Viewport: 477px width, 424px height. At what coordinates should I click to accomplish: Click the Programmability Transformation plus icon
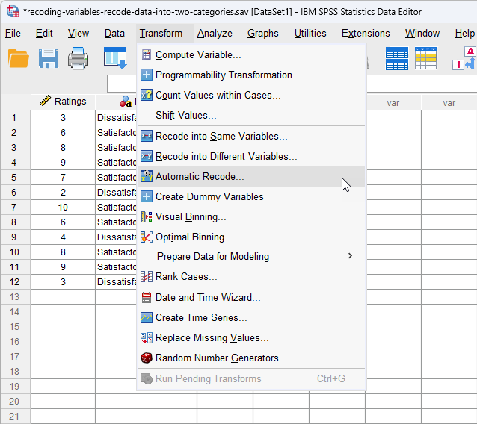147,75
